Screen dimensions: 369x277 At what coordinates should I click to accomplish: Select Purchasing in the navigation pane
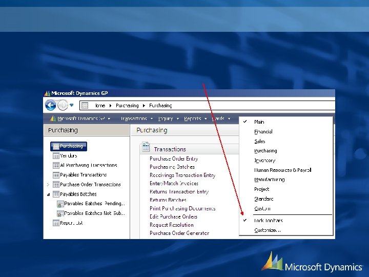click(69, 146)
